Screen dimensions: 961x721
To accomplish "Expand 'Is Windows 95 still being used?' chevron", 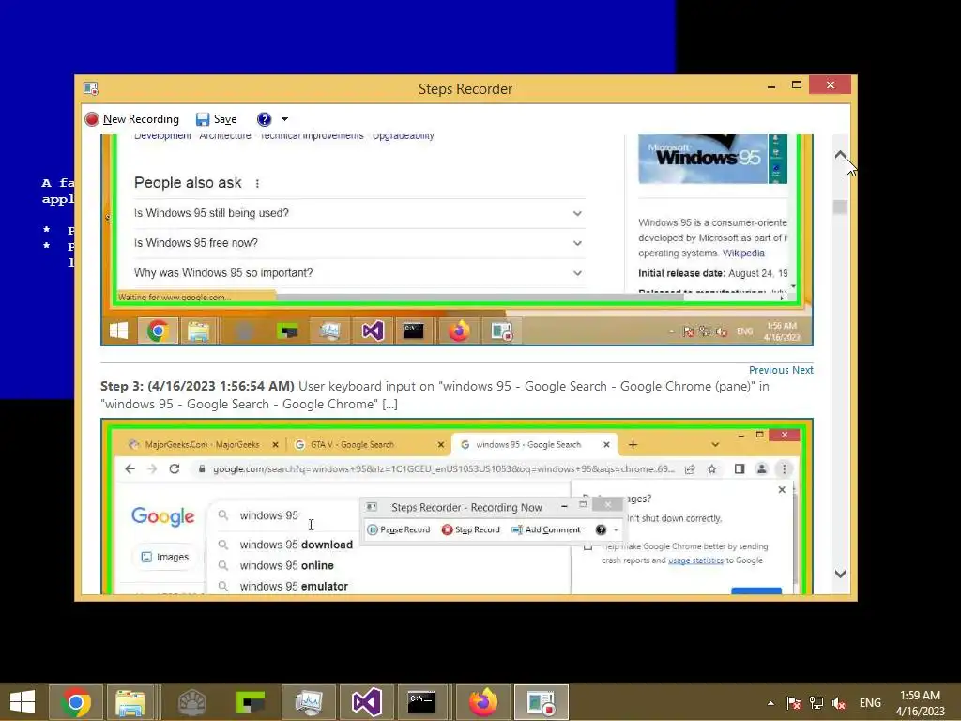I will (x=577, y=213).
